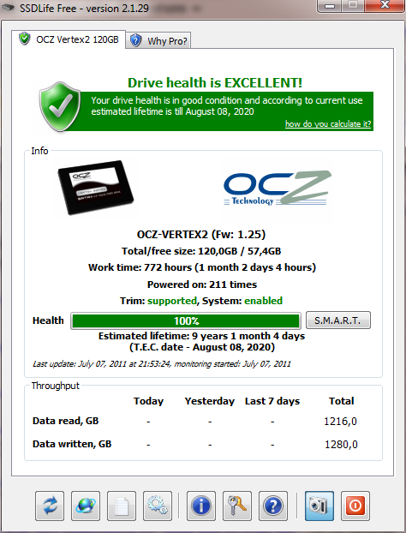406x533 pixels.
Task: Click the blue question mark help icon
Action: pos(273,506)
